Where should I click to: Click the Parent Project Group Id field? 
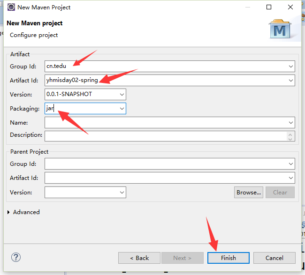click(x=169, y=164)
